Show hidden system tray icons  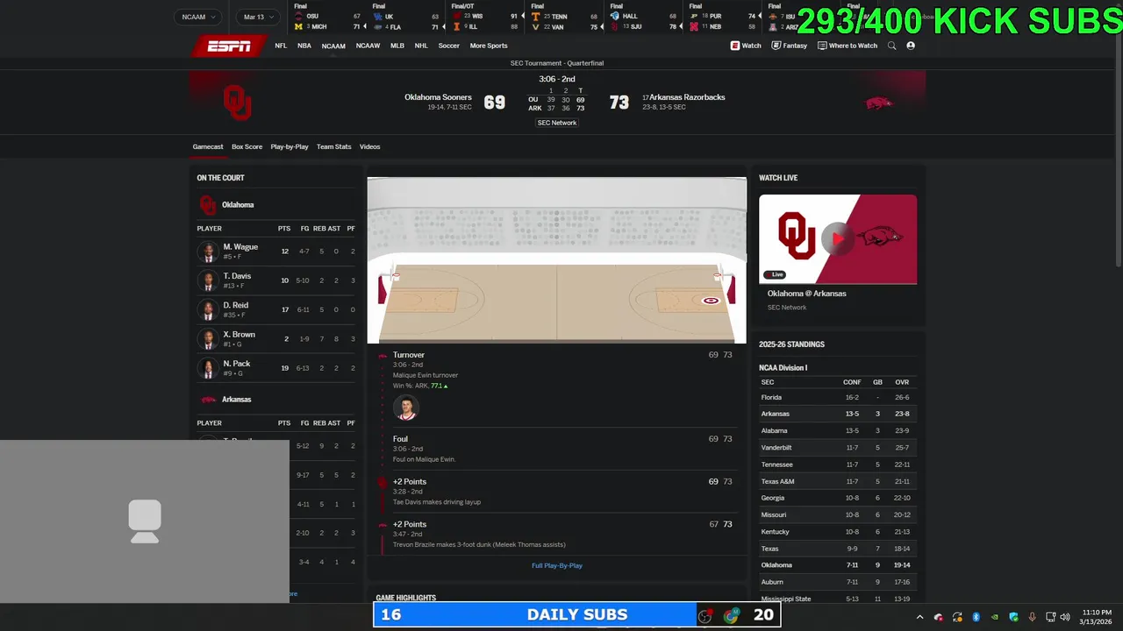pyautogui.click(x=919, y=617)
